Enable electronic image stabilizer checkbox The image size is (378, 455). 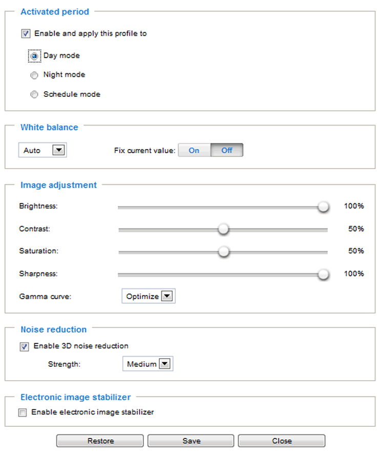coord(23,412)
